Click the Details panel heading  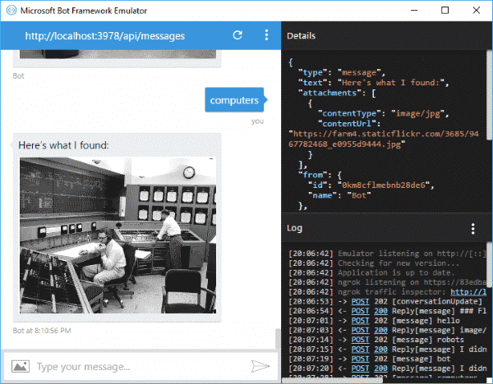[x=301, y=36]
